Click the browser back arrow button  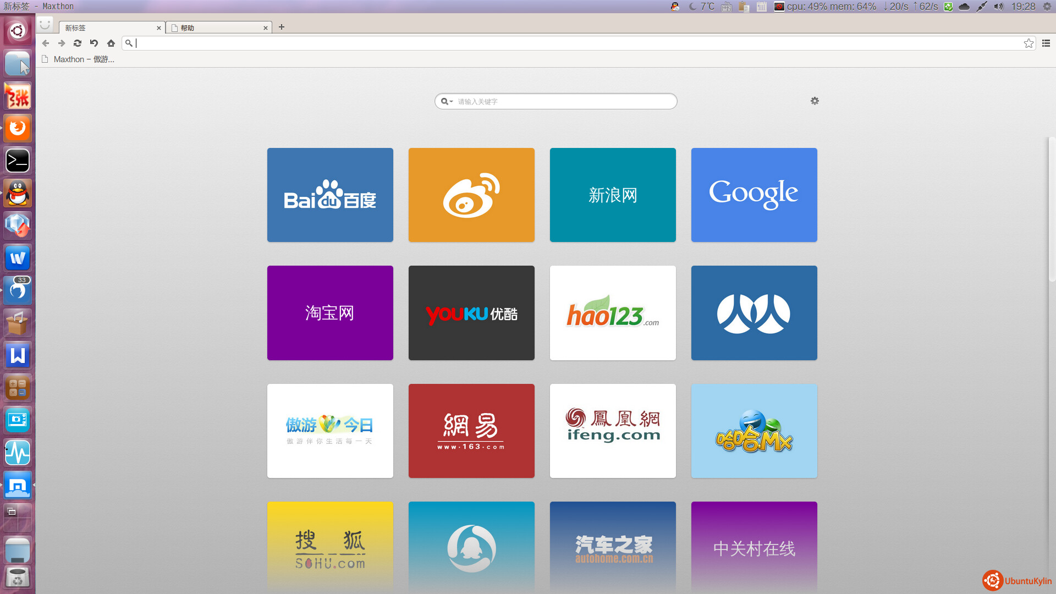click(46, 43)
